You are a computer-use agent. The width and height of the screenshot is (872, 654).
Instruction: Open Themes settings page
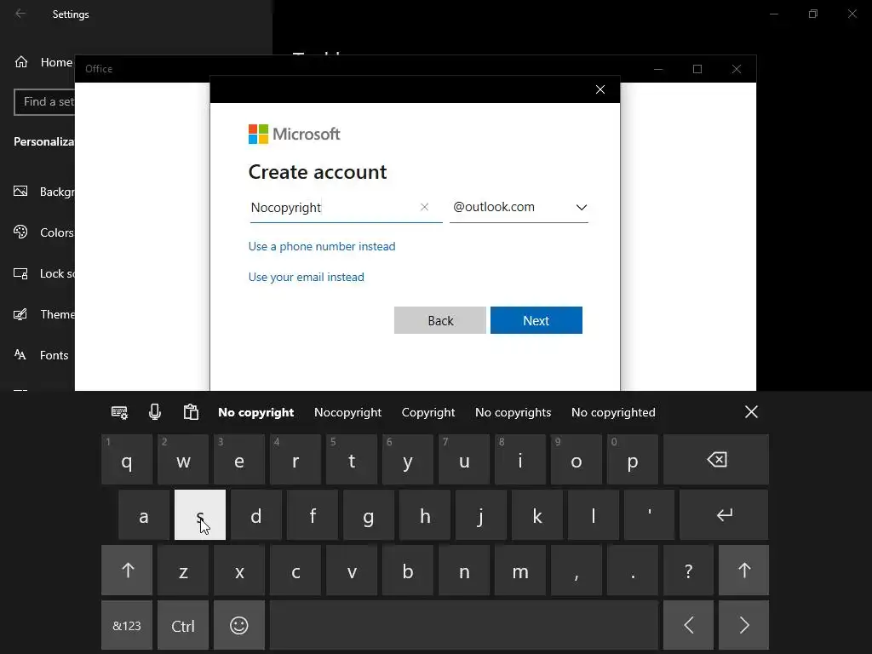[x=43, y=314]
